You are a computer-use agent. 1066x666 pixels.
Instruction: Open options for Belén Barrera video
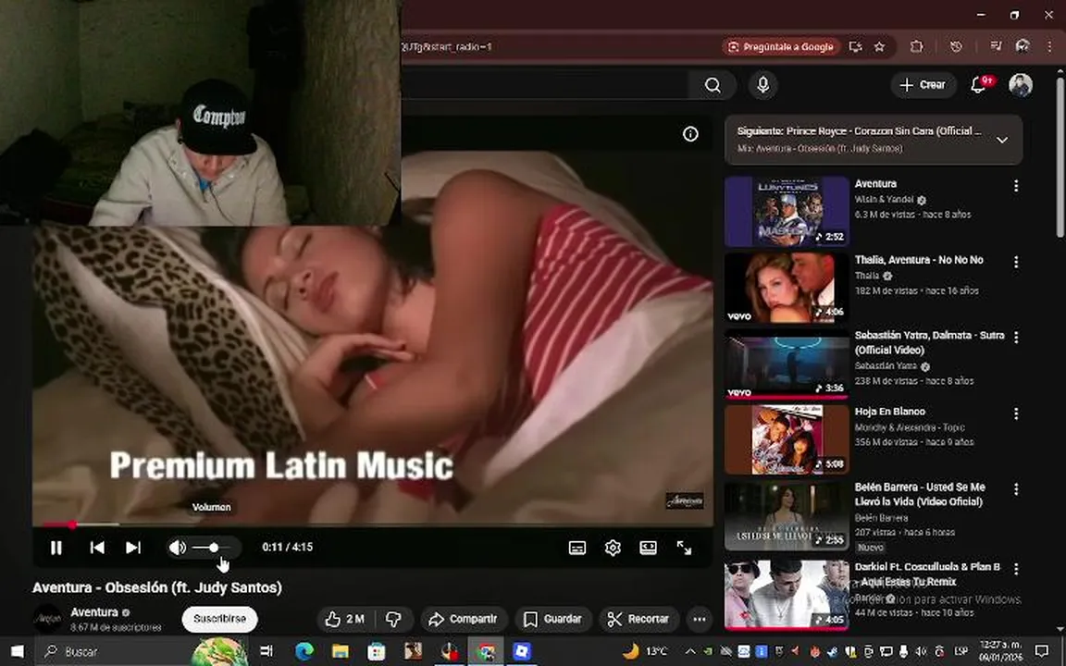tap(1016, 489)
